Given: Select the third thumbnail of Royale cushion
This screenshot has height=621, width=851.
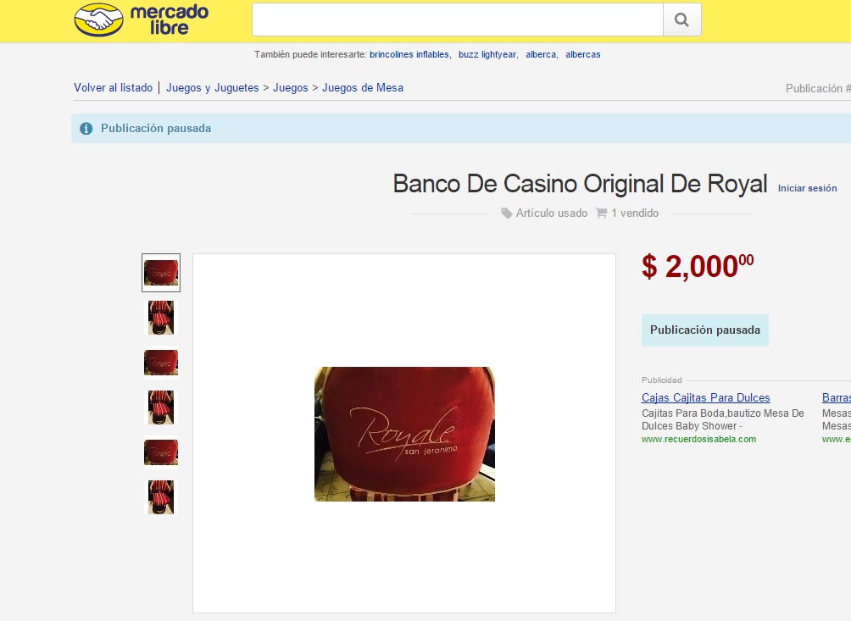Looking at the screenshot, I should tap(161, 363).
